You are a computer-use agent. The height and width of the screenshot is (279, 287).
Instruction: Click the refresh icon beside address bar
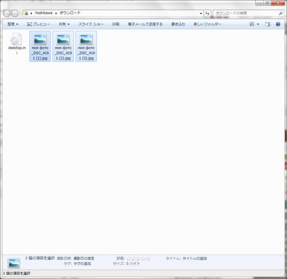coord(207,13)
